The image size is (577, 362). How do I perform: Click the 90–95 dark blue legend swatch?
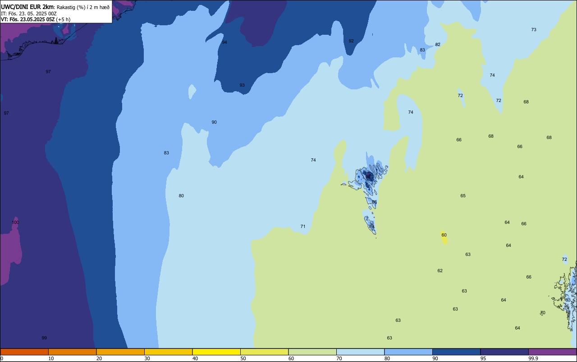456,352
